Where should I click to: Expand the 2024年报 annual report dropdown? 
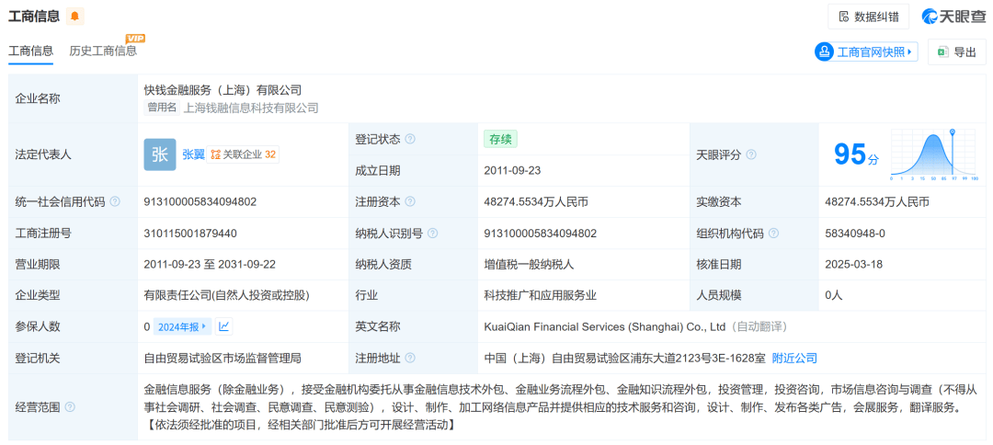(182, 326)
